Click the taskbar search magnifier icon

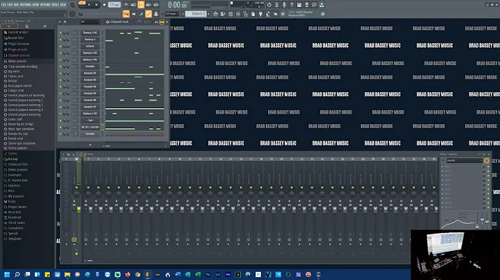point(17,274)
